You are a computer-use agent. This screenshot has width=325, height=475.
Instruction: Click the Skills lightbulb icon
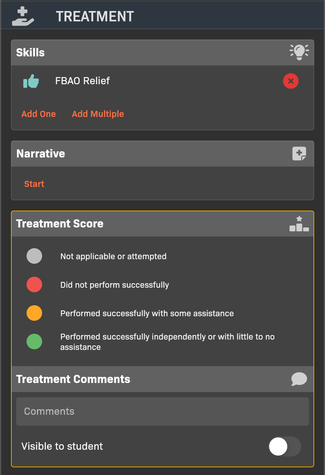point(299,52)
